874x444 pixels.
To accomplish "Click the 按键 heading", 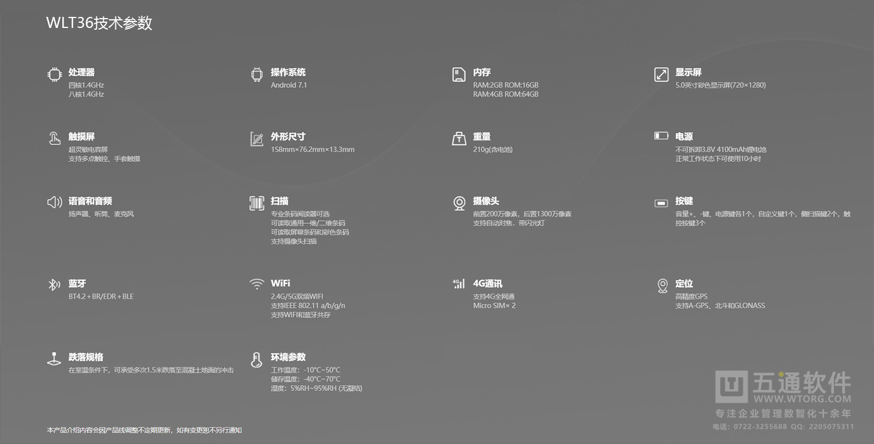I will coord(684,201).
